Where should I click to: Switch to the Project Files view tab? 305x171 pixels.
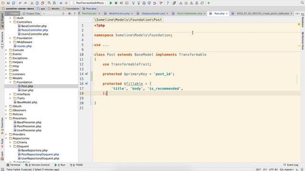point(31,13)
